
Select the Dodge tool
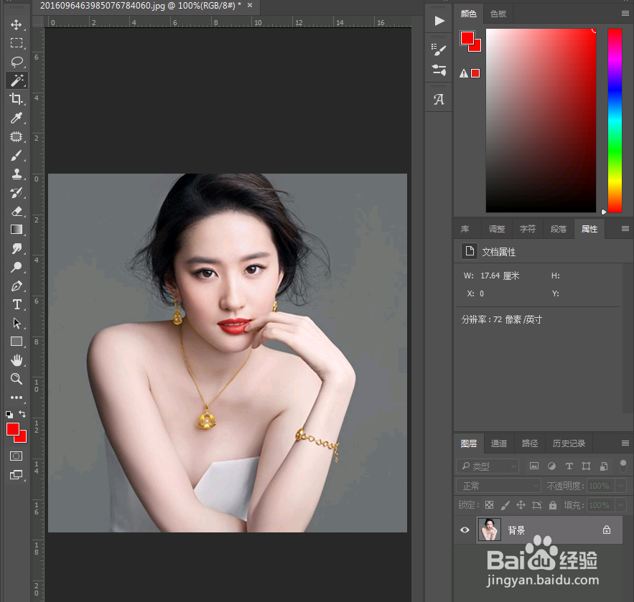pos(17,267)
